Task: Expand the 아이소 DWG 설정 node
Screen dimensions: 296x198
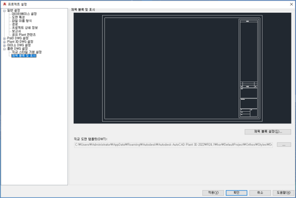Action: (4, 46)
